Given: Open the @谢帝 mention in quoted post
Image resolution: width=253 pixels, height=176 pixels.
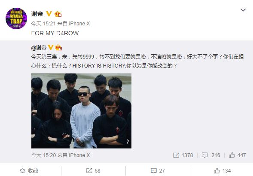Looking at the screenshot, I should click(39, 48).
